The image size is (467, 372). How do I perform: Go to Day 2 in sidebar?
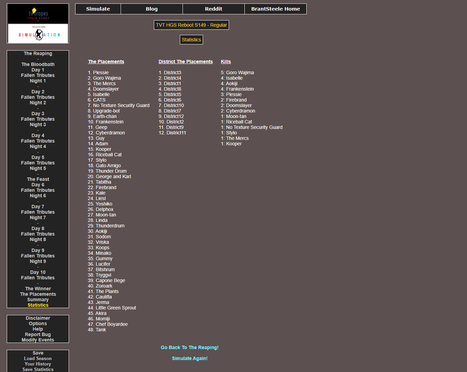click(38, 92)
